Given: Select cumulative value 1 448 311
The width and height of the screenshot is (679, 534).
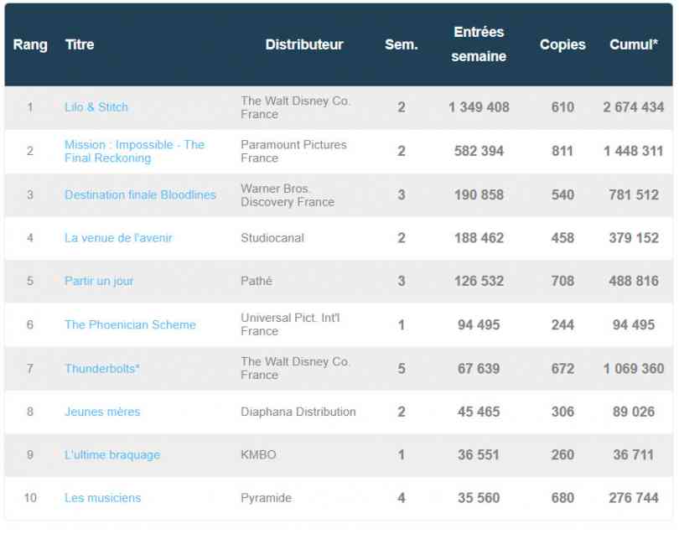Looking at the screenshot, I should point(634,151).
